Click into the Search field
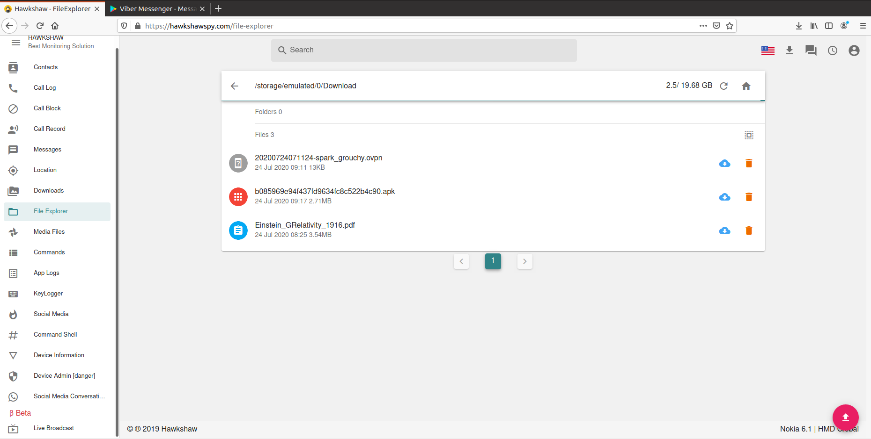This screenshot has width=871, height=439. click(424, 50)
